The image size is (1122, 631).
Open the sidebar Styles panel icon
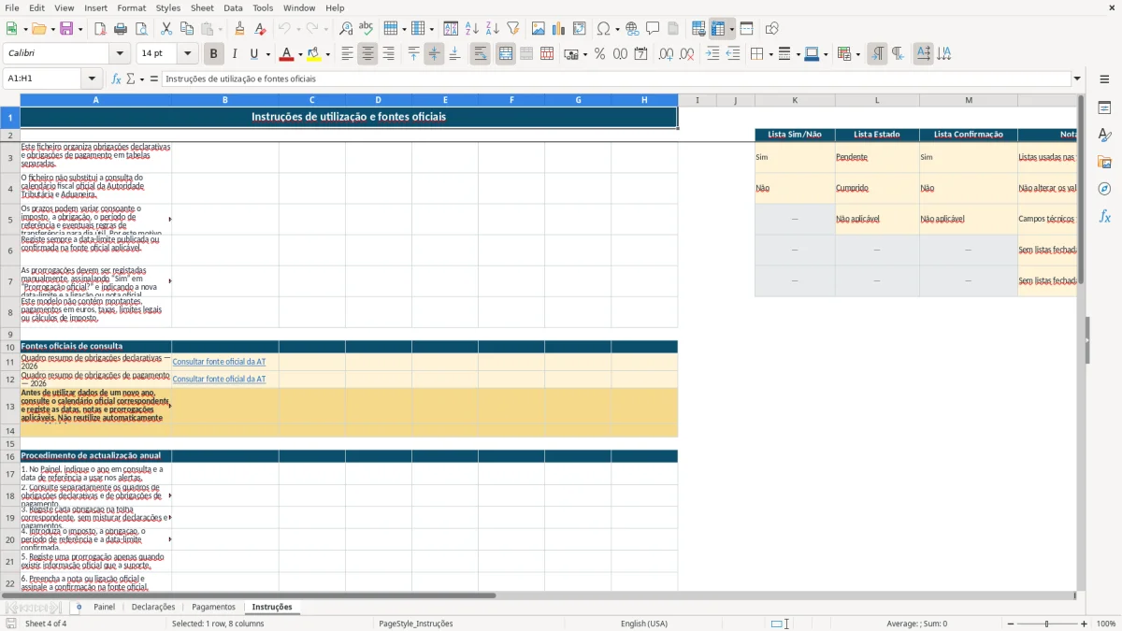[1104, 135]
